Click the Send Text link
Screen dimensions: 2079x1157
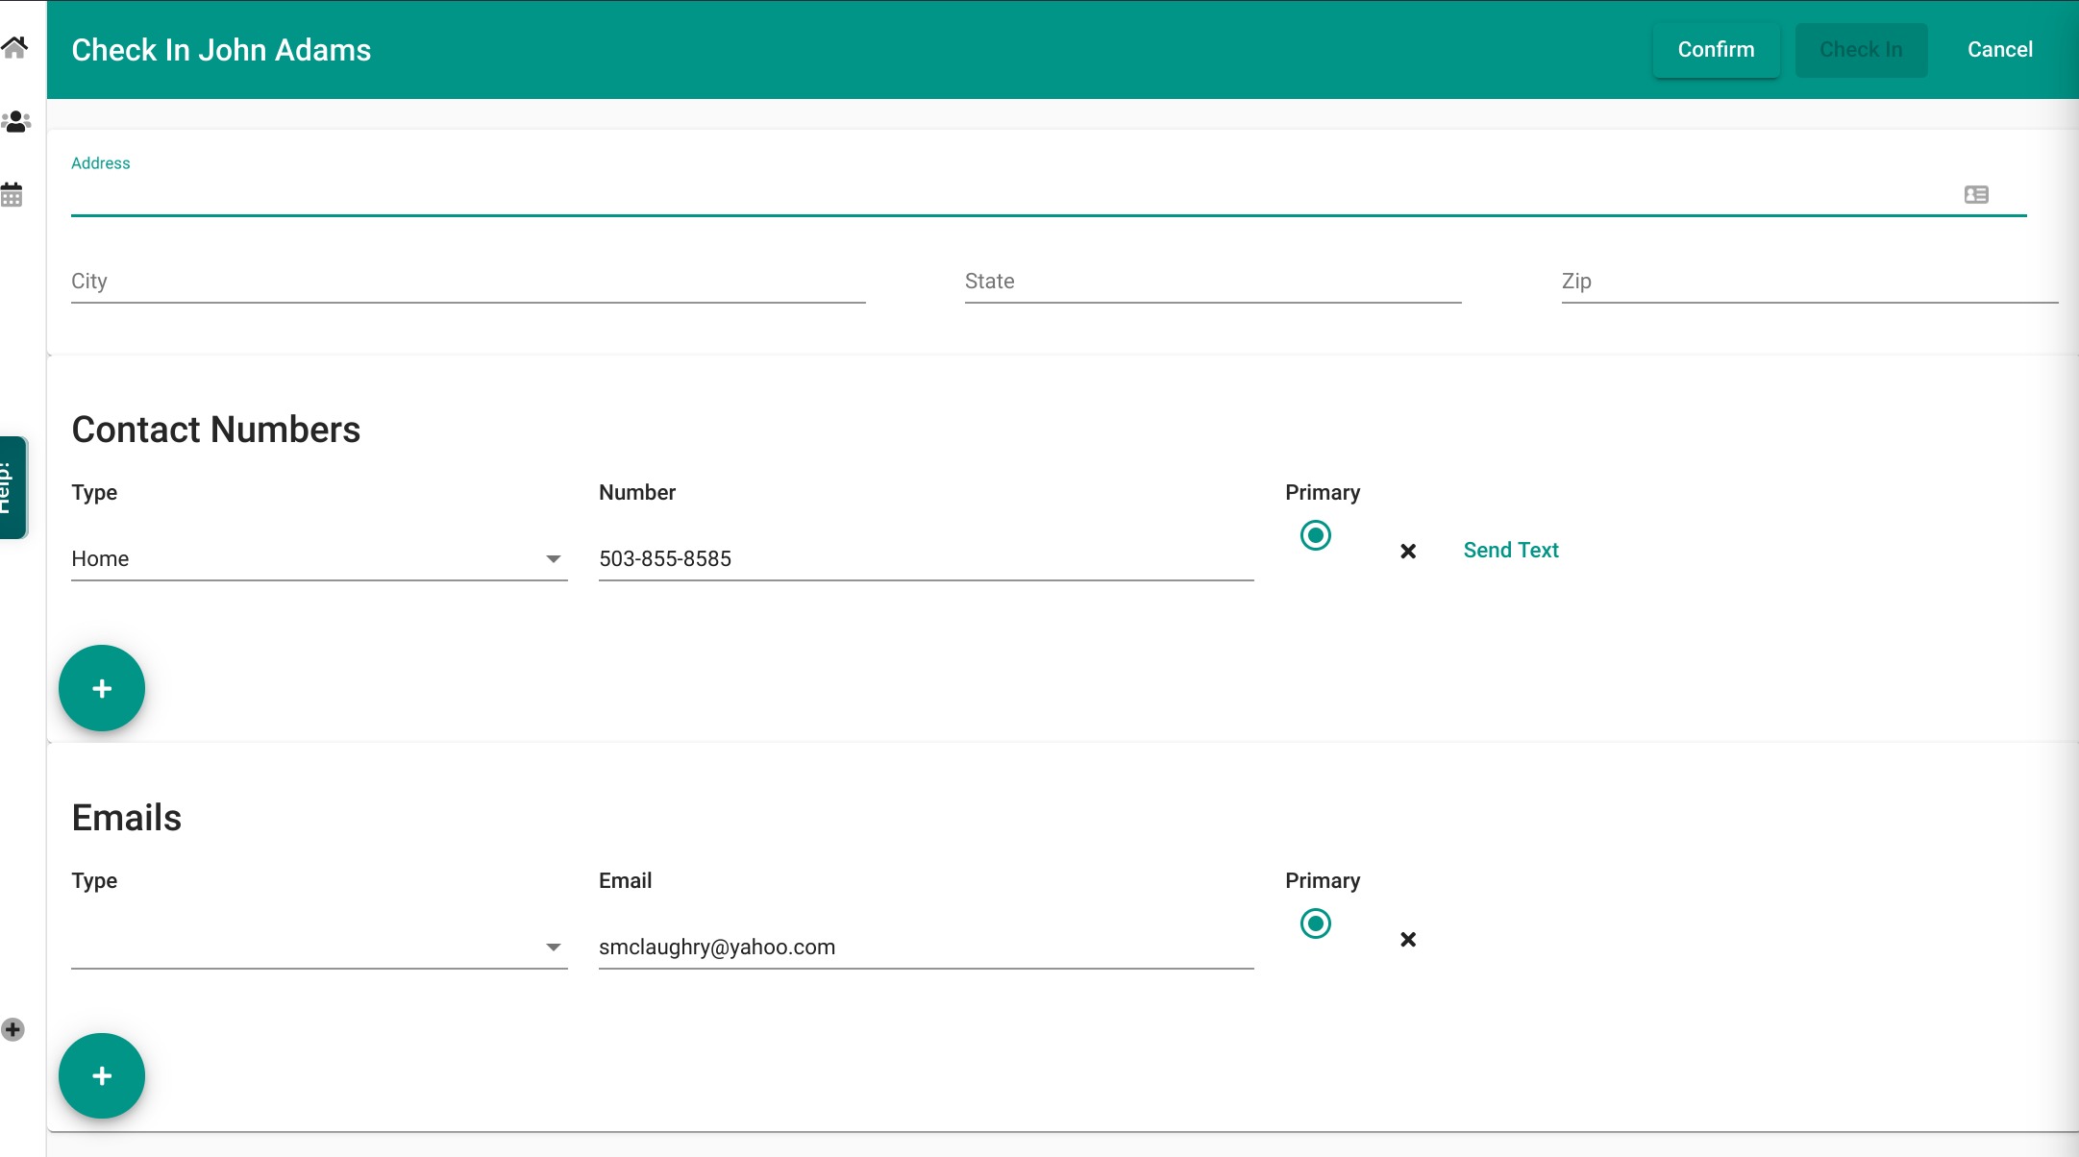[x=1510, y=551]
